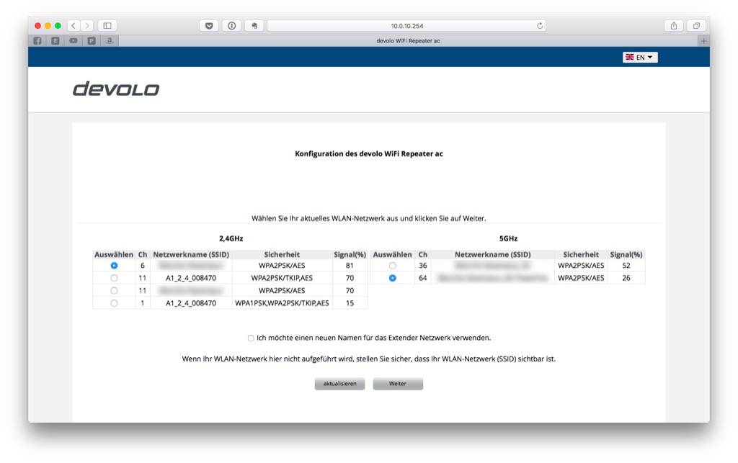The width and height of the screenshot is (738, 463).
Task: Reload the page with the refresh icon
Action: pos(540,26)
